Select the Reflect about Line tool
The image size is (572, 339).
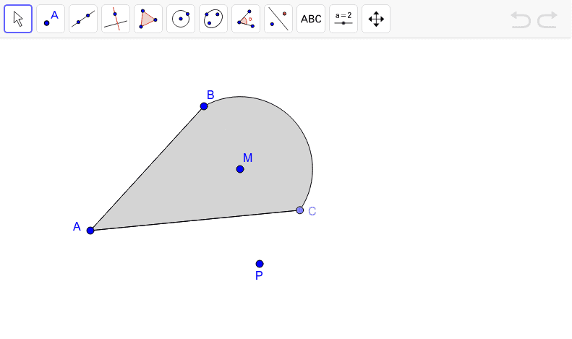(278, 19)
